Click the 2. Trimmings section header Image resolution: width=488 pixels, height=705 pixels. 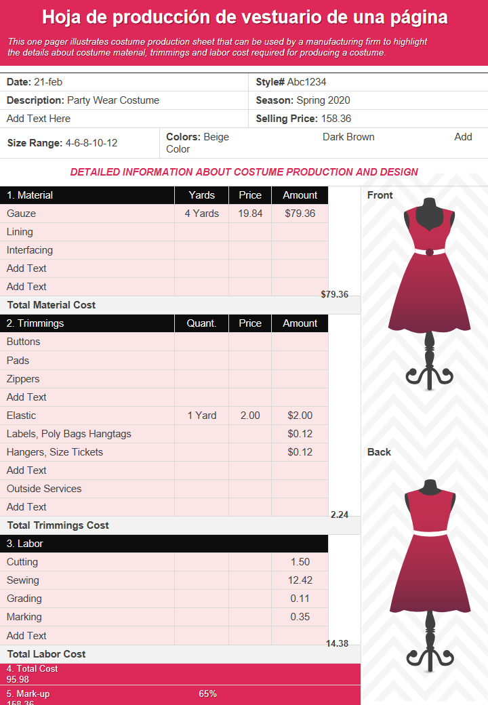click(x=87, y=323)
